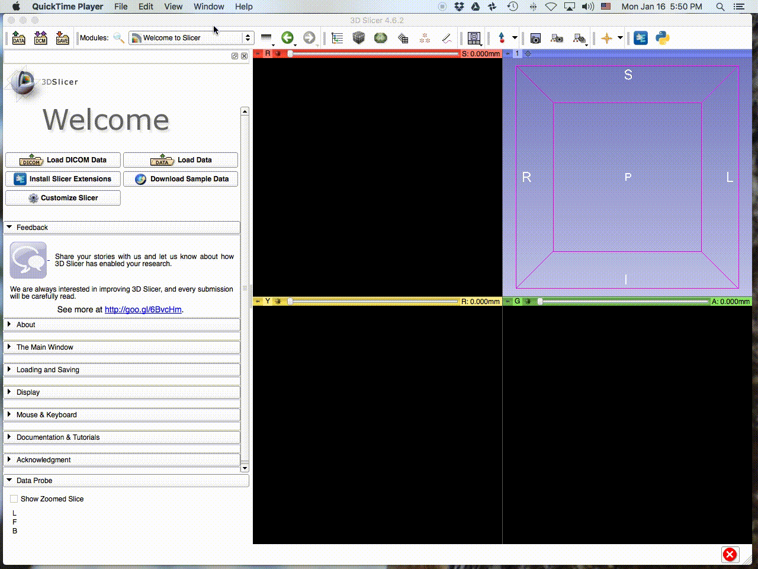Open the Transforms grid icon
758x569 pixels.
[x=403, y=38]
